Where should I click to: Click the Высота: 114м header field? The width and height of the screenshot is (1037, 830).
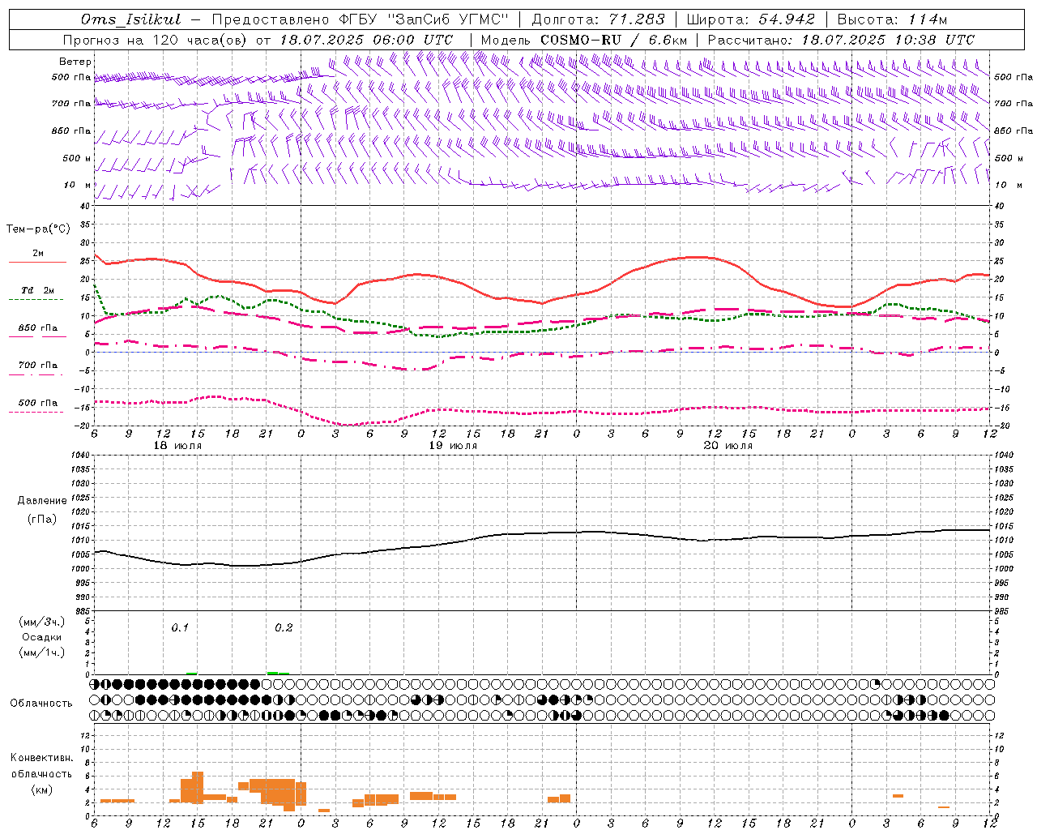[x=892, y=19]
